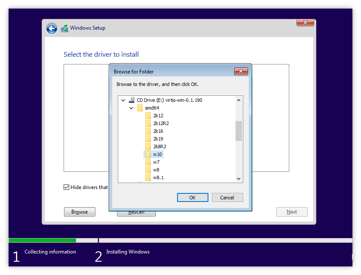Click the folder tree scrollbar up arrow
The height and width of the screenshot is (275, 361).
pyautogui.click(x=239, y=100)
